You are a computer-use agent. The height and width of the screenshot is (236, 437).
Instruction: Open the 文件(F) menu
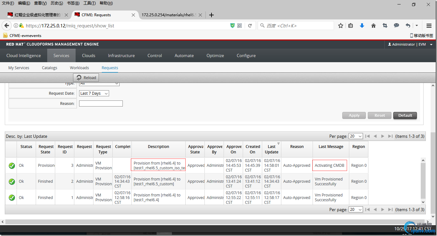[x=8, y=3]
